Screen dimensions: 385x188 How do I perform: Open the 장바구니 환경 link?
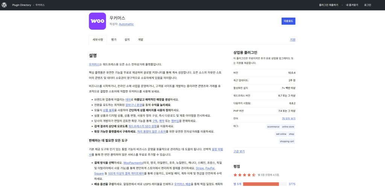click(133, 105)
